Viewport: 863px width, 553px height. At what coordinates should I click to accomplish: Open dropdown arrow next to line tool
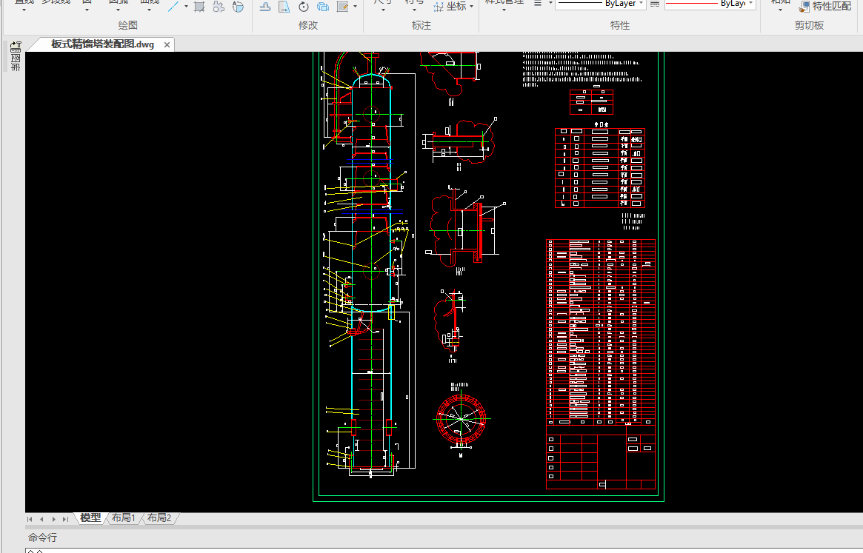point(186,7)
